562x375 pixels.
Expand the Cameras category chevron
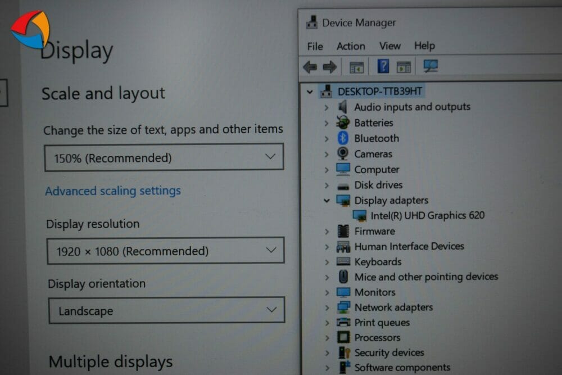(x=326, y=154)
